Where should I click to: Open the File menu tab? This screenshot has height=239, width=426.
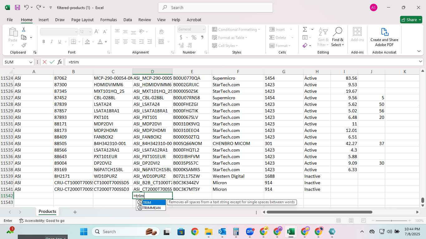[10, 20]
